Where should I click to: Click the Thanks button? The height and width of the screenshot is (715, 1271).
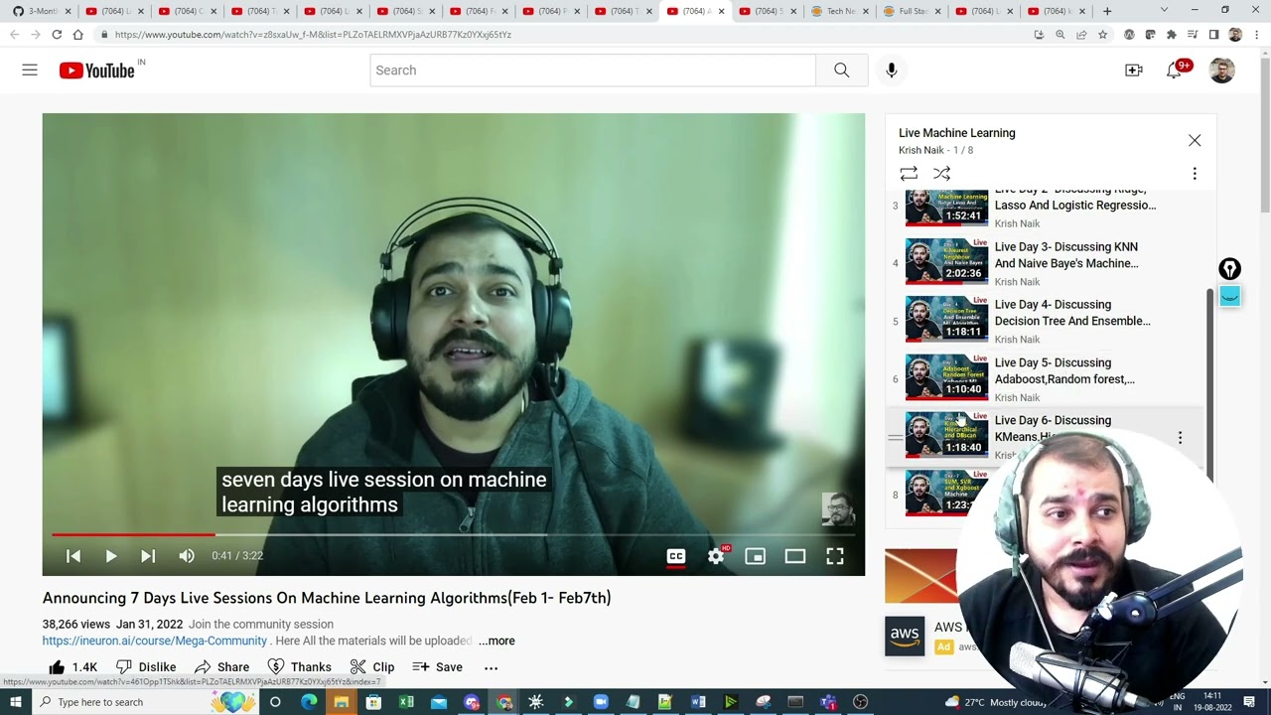[299, 667]
